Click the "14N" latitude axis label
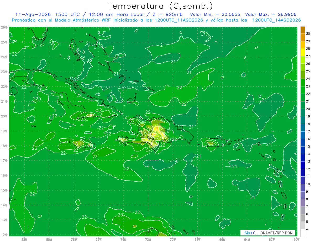Image resolution: width=315 pixels, height=243 pixels. pos(4,205)
